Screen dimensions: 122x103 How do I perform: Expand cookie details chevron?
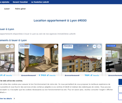pyautogui.click(x=14, y=99)
